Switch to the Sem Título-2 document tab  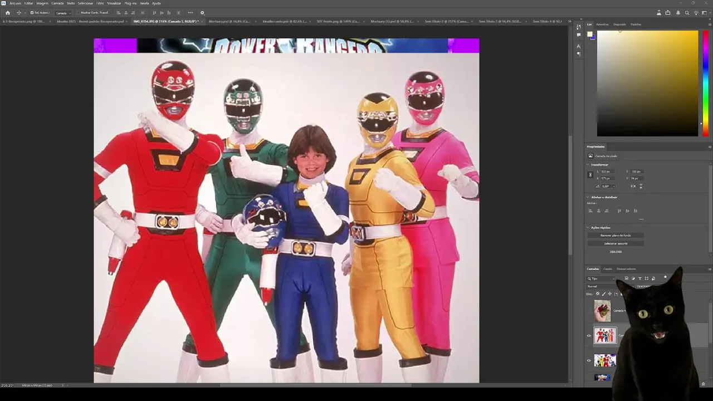[x=446, y=21]
